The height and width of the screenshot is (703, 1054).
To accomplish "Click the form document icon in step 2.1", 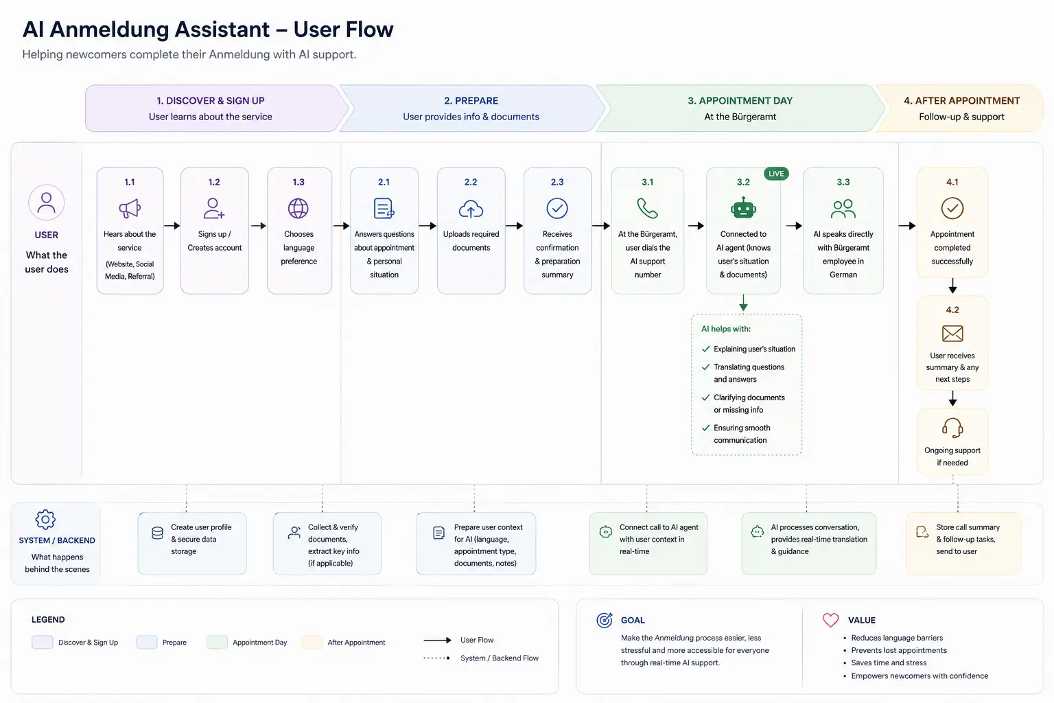I will pos(384,208).
